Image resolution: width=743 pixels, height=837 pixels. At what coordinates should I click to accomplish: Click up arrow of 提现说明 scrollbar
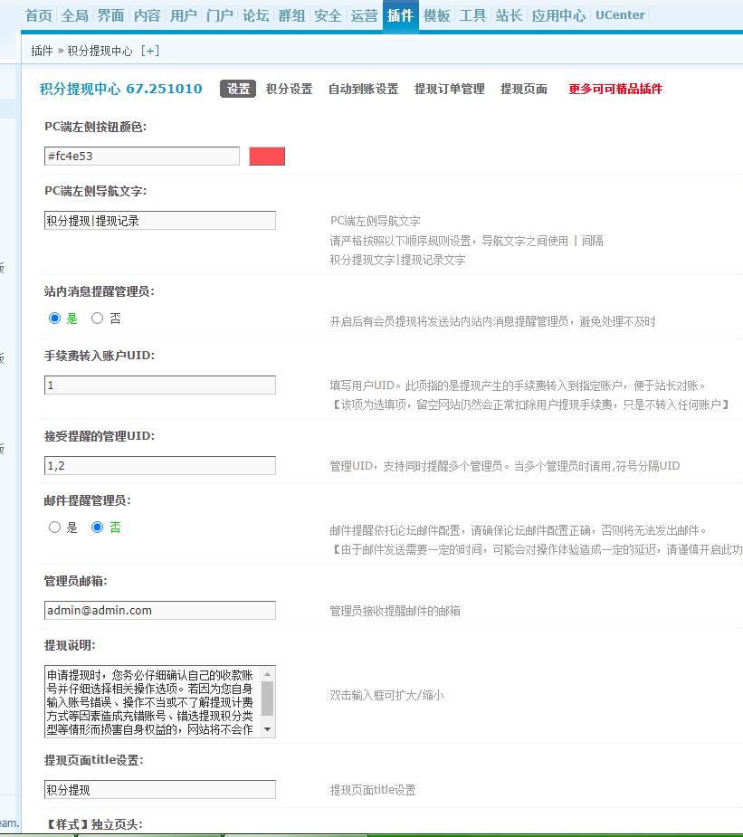coord(267,674)
